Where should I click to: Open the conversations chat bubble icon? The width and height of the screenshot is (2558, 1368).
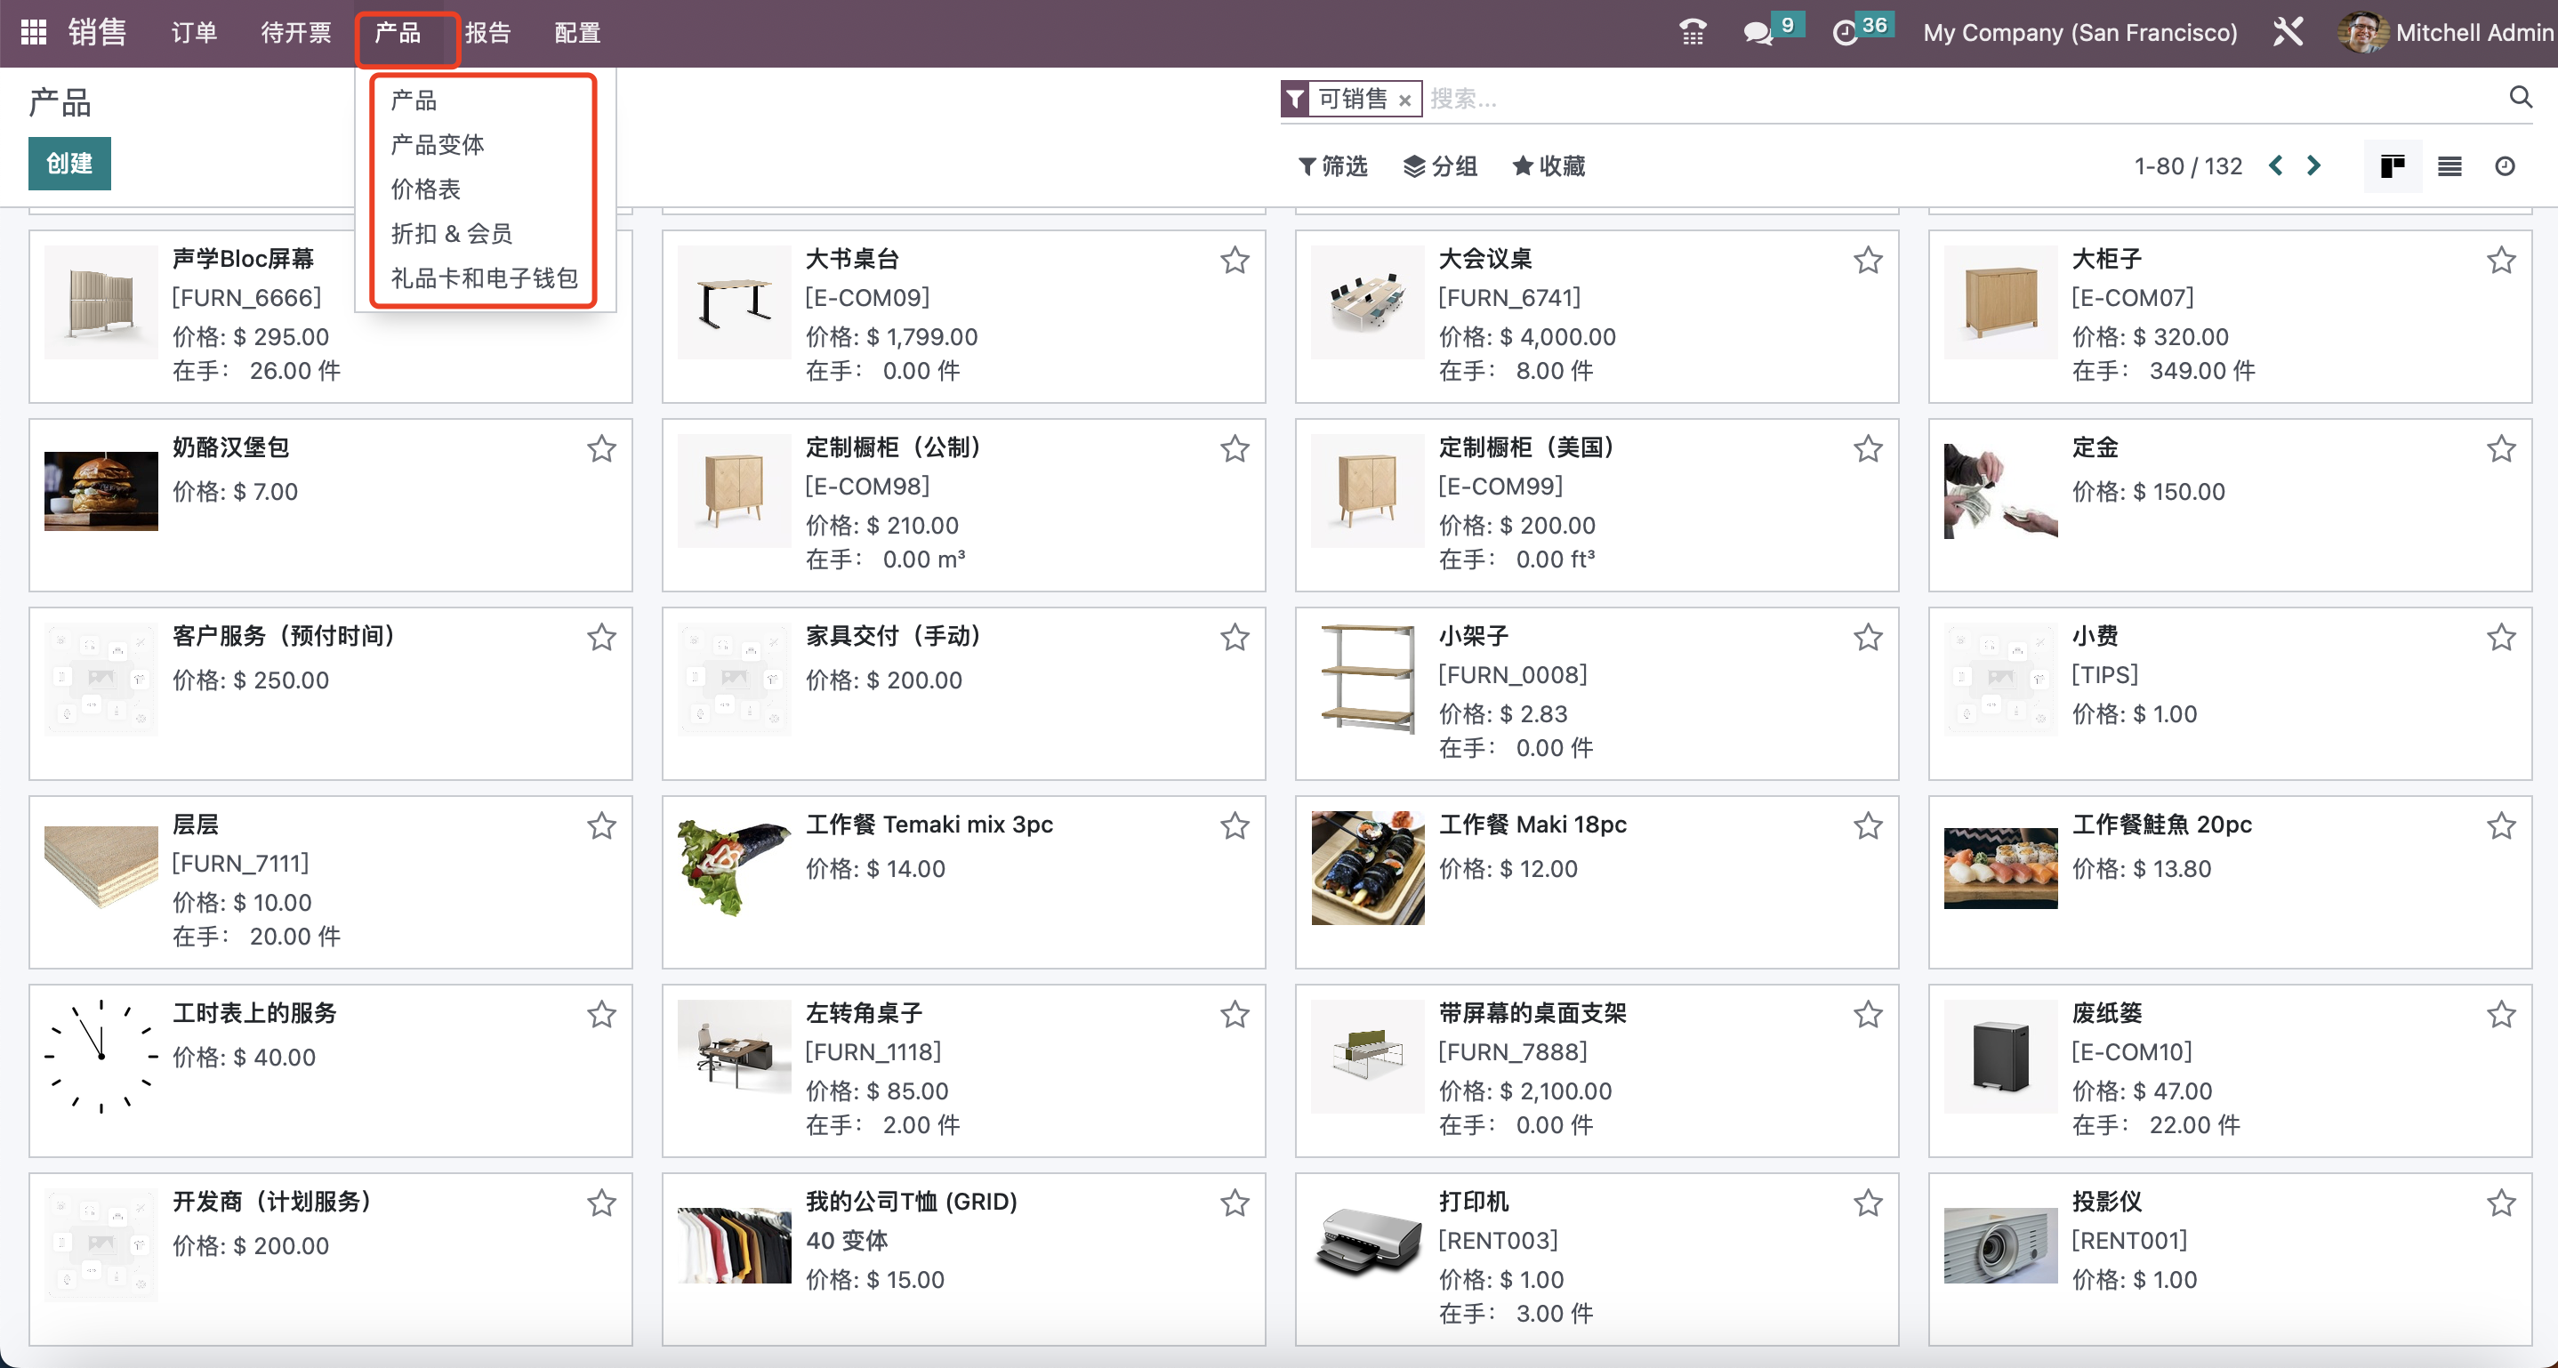point(1758,33)
